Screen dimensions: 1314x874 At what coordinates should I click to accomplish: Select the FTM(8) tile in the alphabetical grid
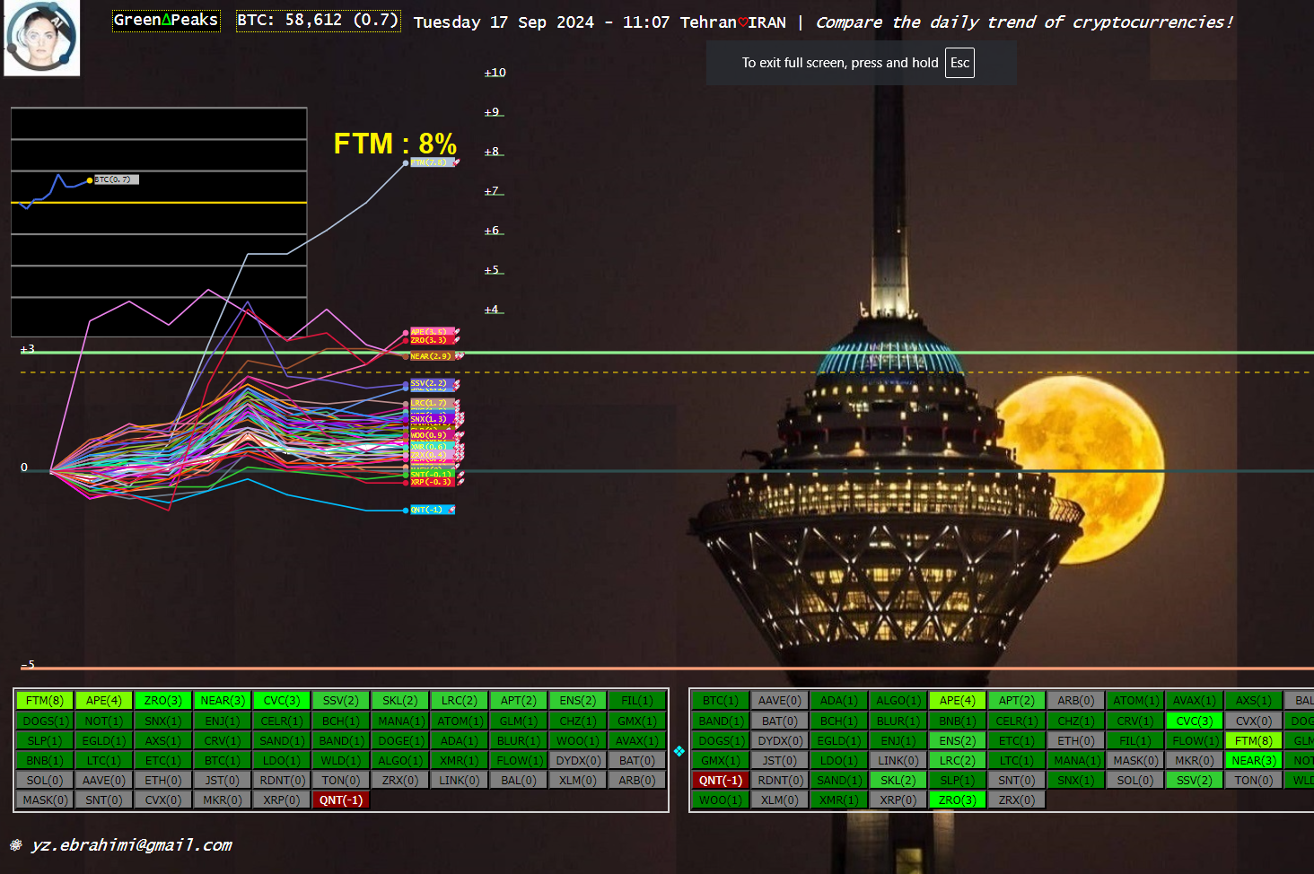[x=1253, y=741]
